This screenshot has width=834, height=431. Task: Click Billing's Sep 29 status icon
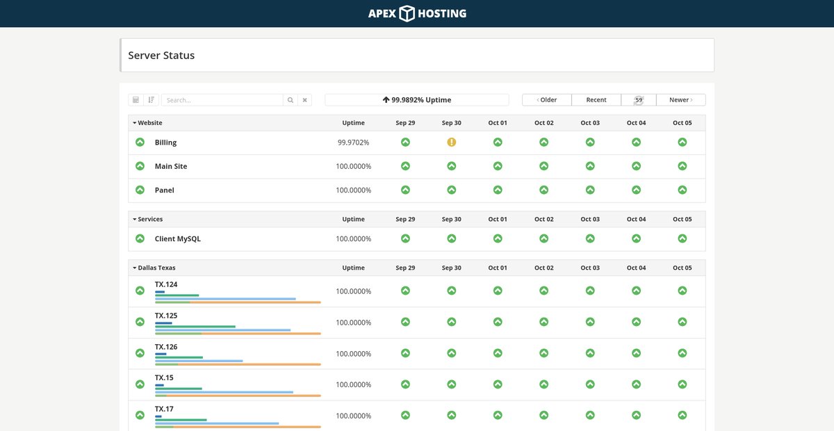coord(405,143)
